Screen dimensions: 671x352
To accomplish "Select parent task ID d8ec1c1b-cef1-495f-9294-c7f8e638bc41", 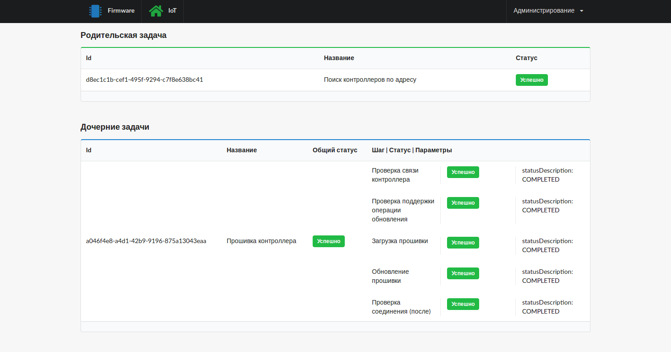I will 144,80.
